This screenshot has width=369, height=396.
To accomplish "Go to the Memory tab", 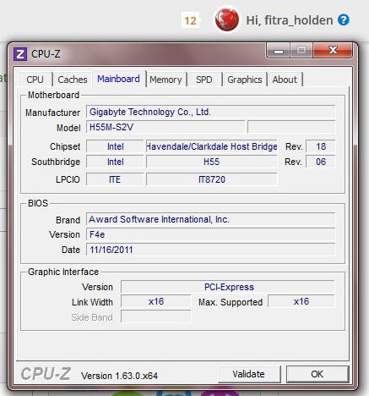I will 166,80.
